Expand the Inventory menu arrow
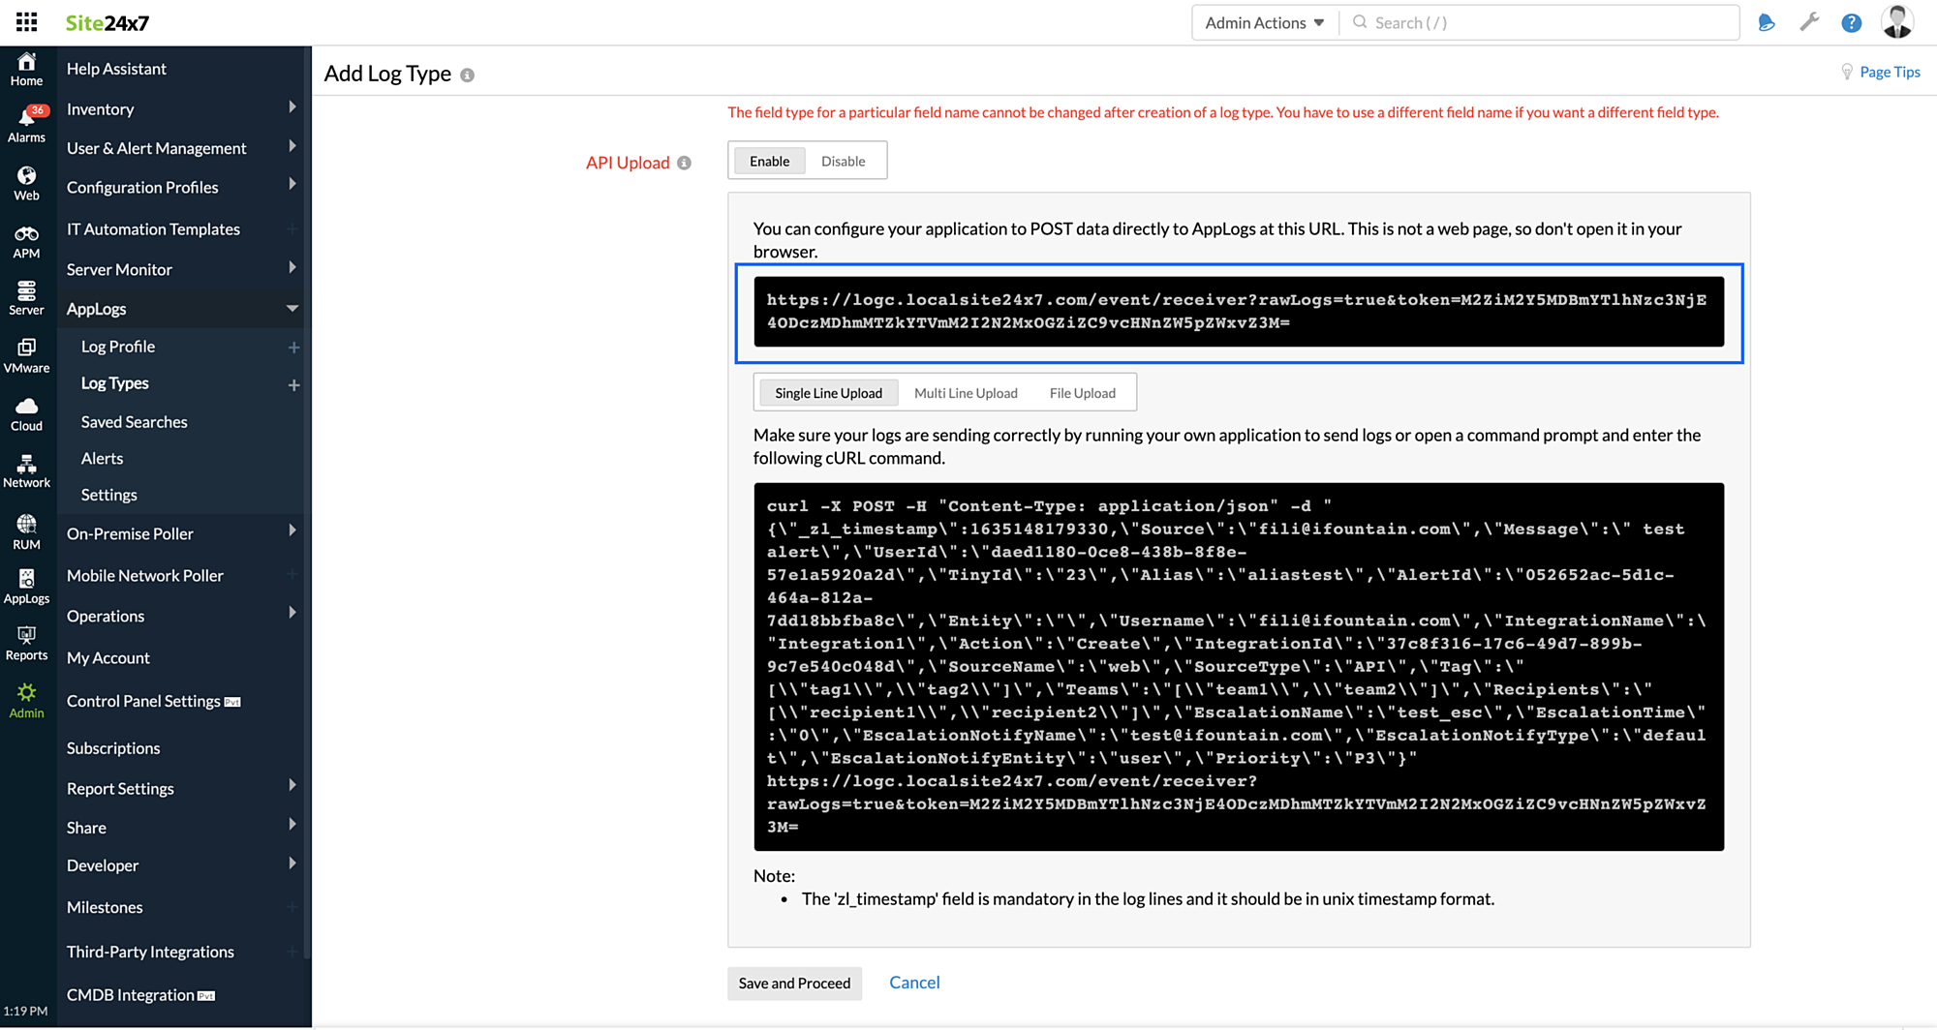 [292, 108]
